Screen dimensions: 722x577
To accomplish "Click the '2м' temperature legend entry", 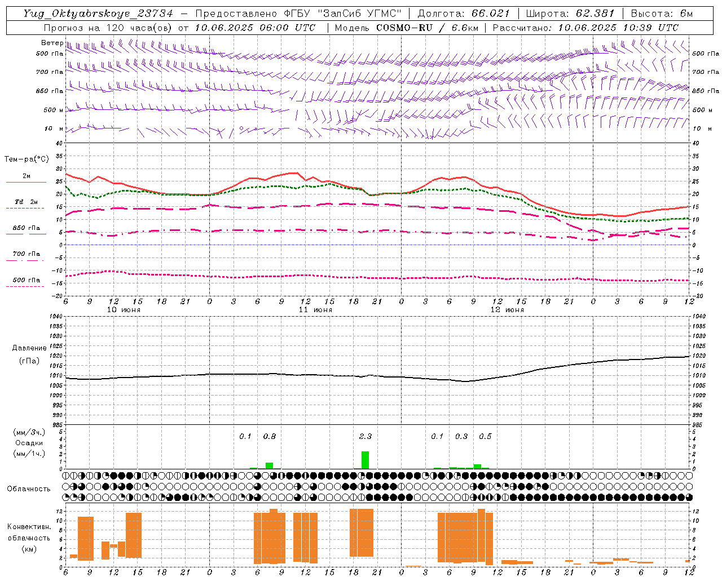I will [x=27, y=176].
